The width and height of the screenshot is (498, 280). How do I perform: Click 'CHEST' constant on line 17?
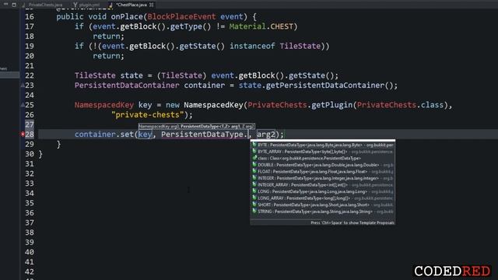(282, 26)
